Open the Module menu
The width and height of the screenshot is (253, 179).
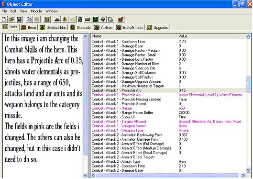[x=36, y=11]
